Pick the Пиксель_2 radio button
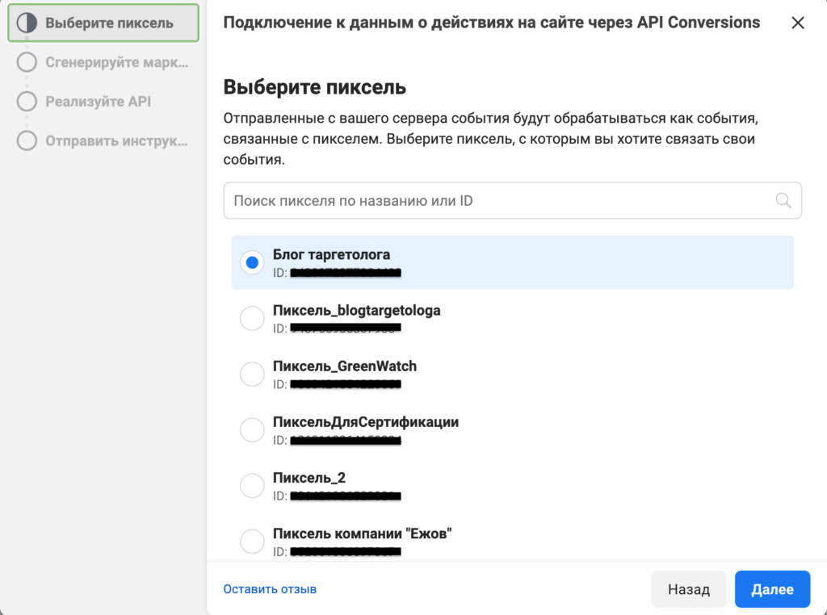Viewport: 827px width, 615px height. 252,486
